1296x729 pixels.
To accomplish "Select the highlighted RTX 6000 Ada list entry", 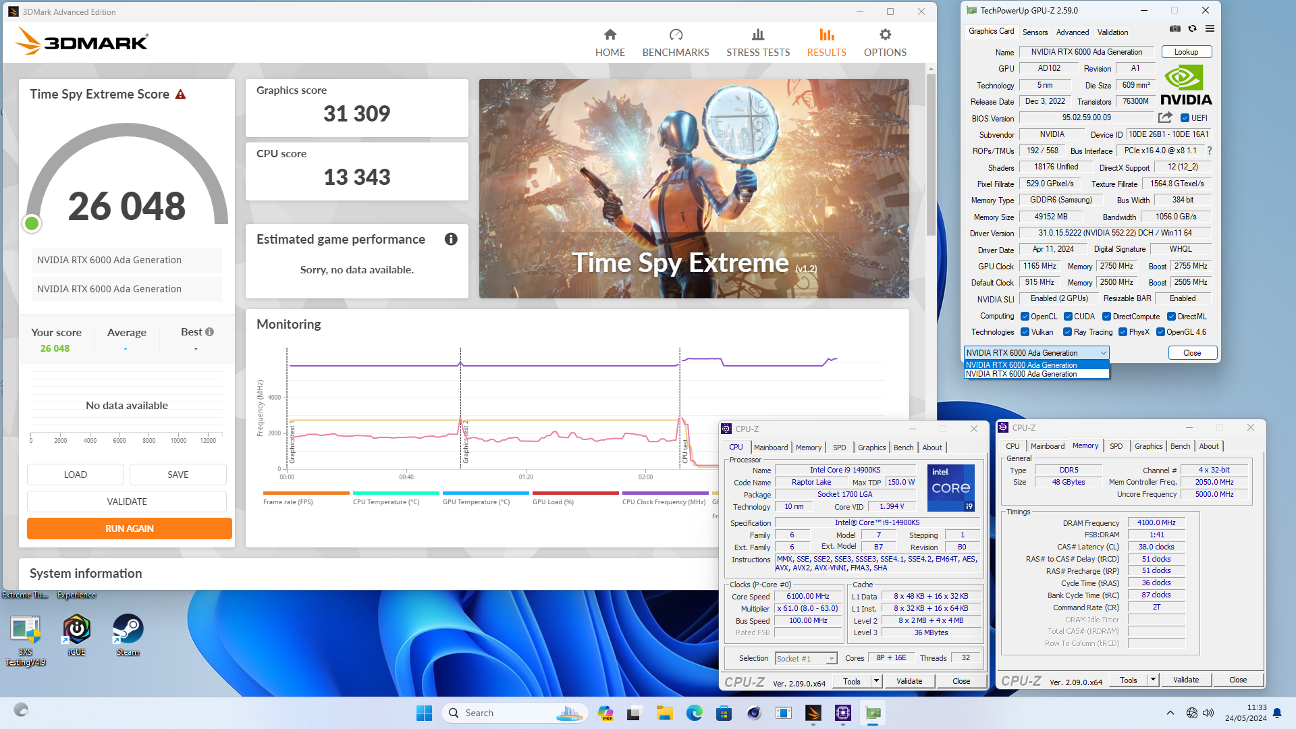I will [x=1036, y=365].
